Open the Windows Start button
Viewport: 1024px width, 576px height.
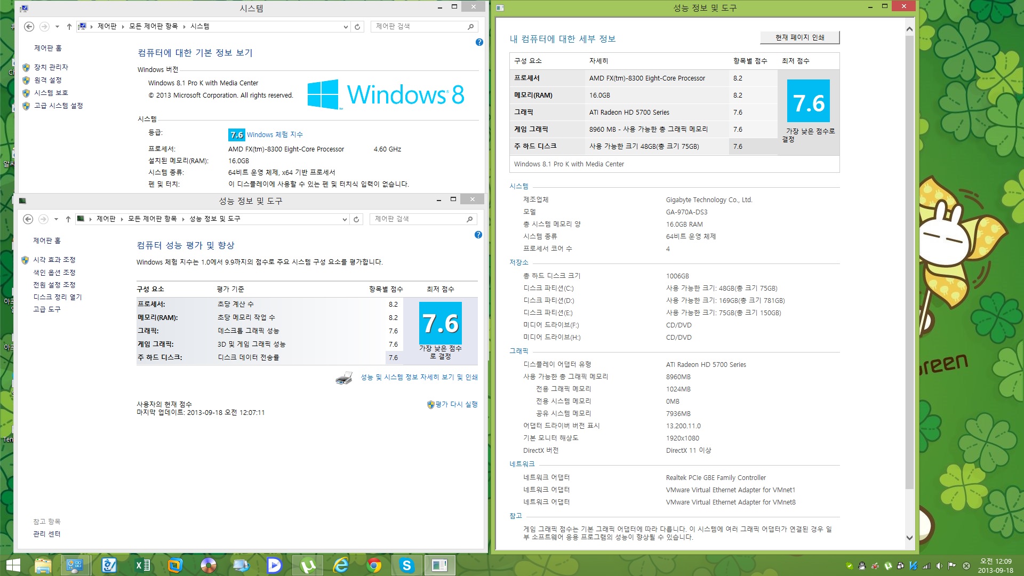click(13, 565)
